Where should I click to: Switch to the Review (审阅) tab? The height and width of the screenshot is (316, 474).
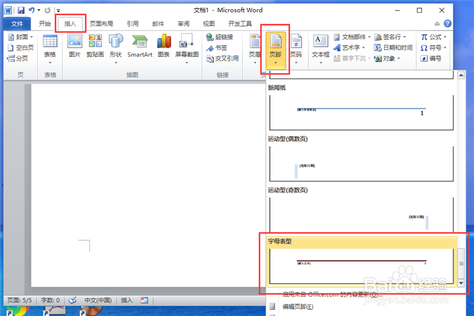pos(184,24)
